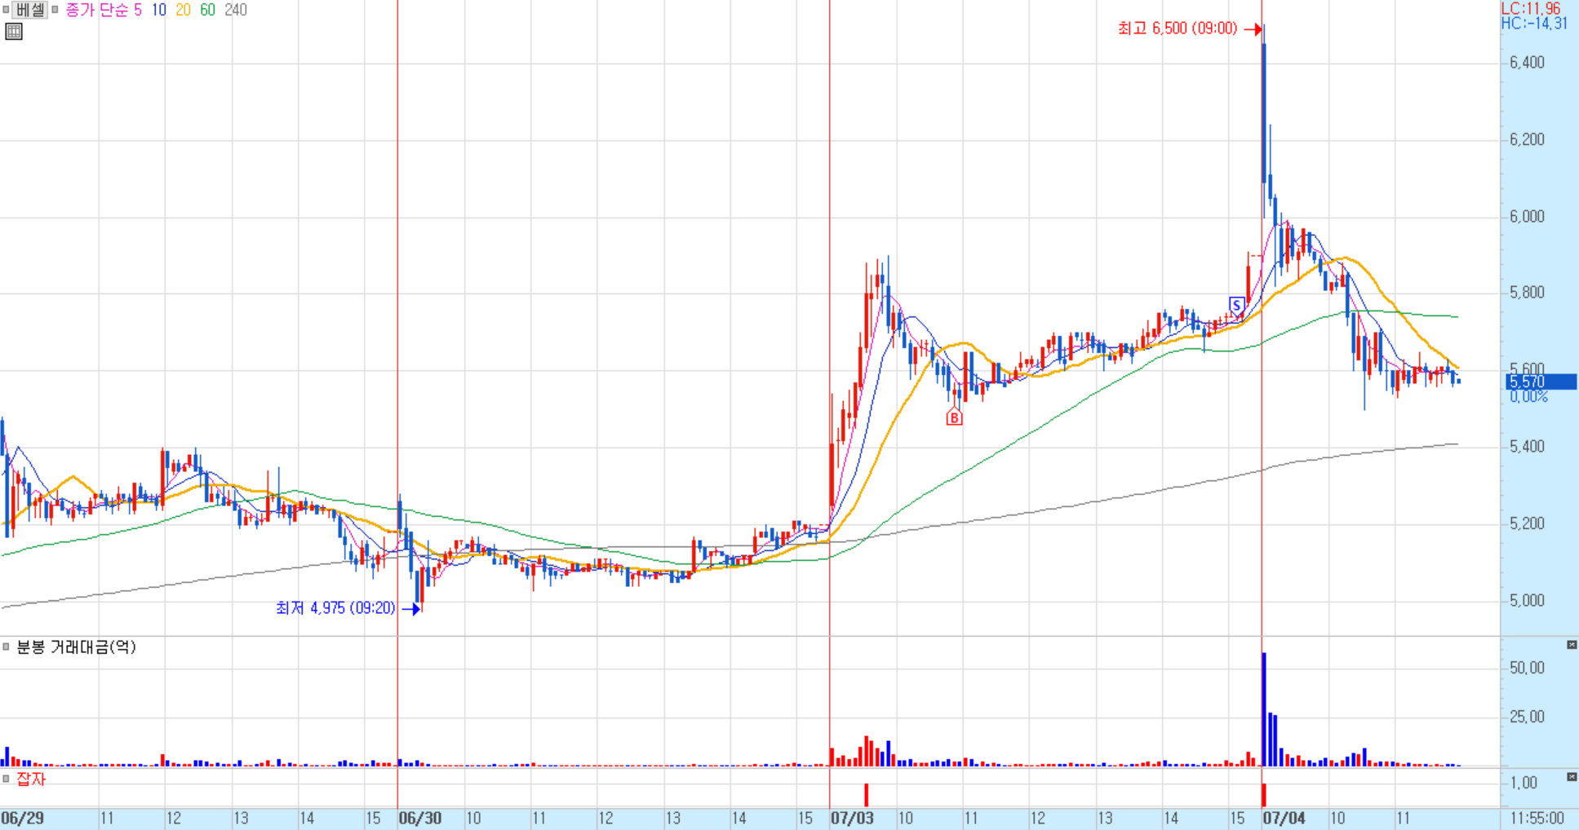Click the 6,000 price axis label

(x=1527, y=217)
